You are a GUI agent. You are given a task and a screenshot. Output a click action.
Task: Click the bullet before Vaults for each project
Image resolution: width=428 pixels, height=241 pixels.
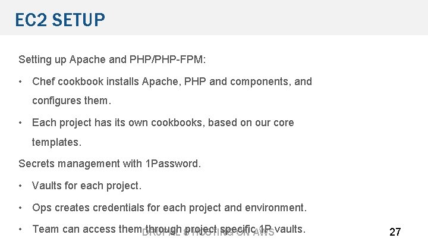point(21,186)
